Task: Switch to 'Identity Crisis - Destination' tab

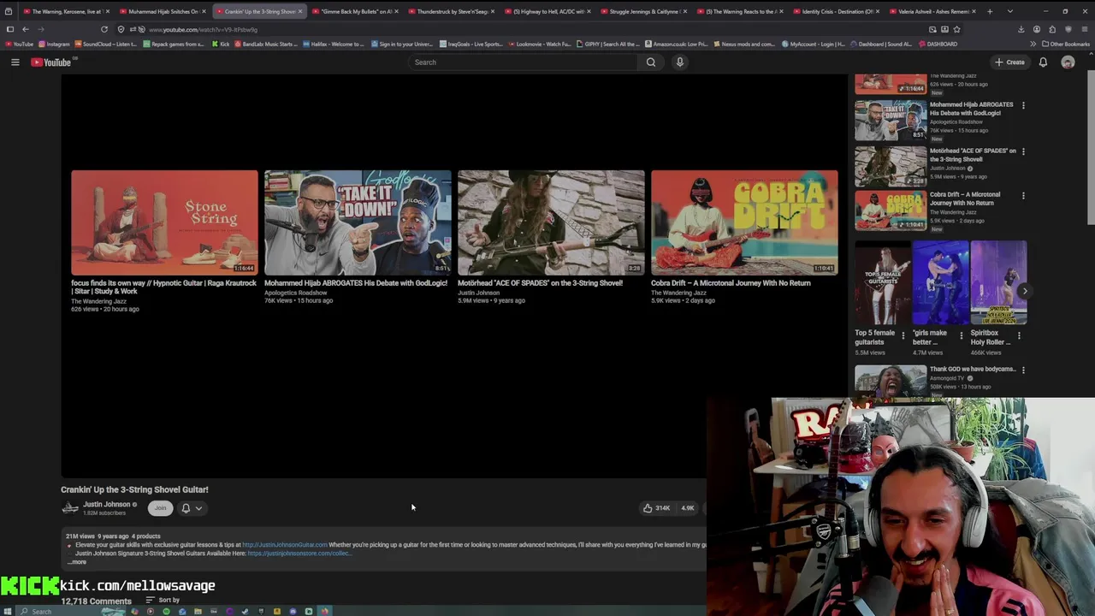Action: [836, 11]
